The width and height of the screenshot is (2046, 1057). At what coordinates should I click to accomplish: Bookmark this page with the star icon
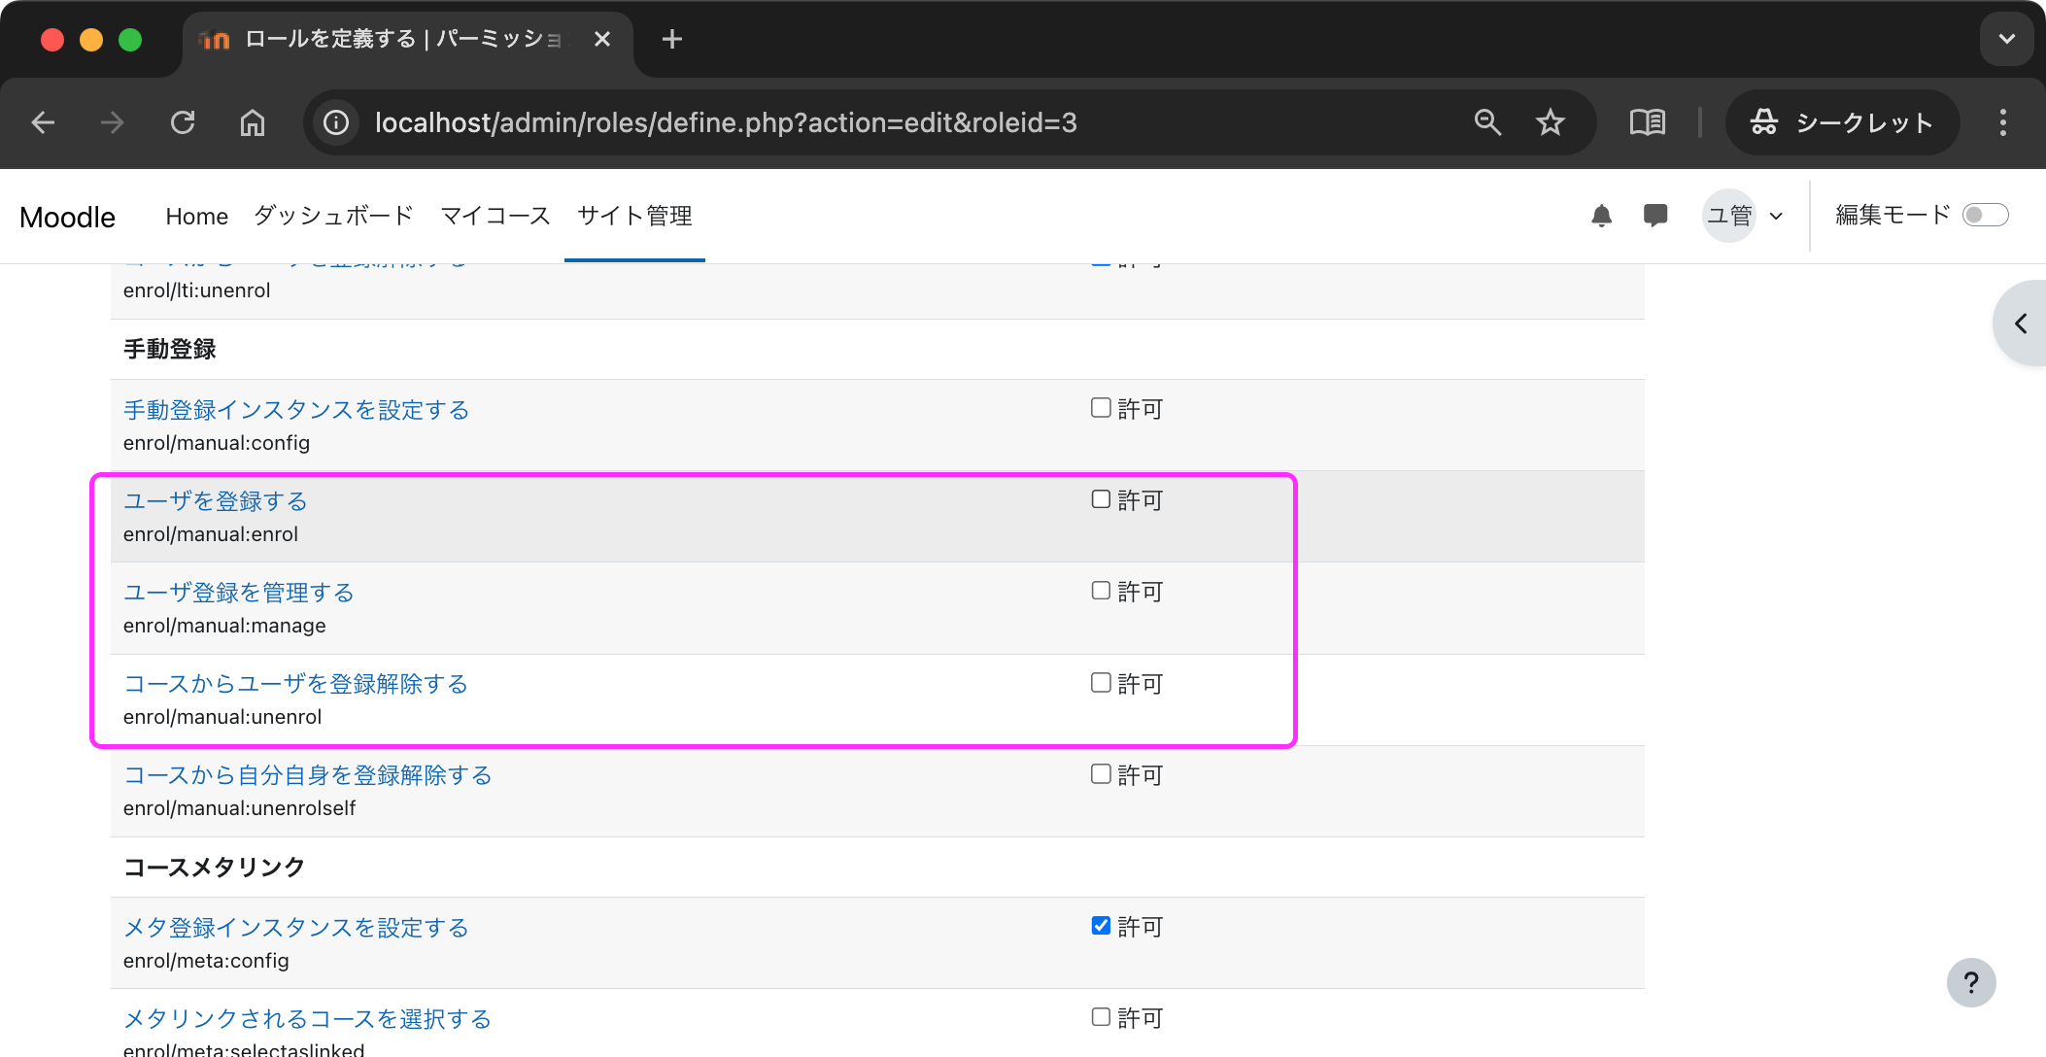[x=1551, y=122]
